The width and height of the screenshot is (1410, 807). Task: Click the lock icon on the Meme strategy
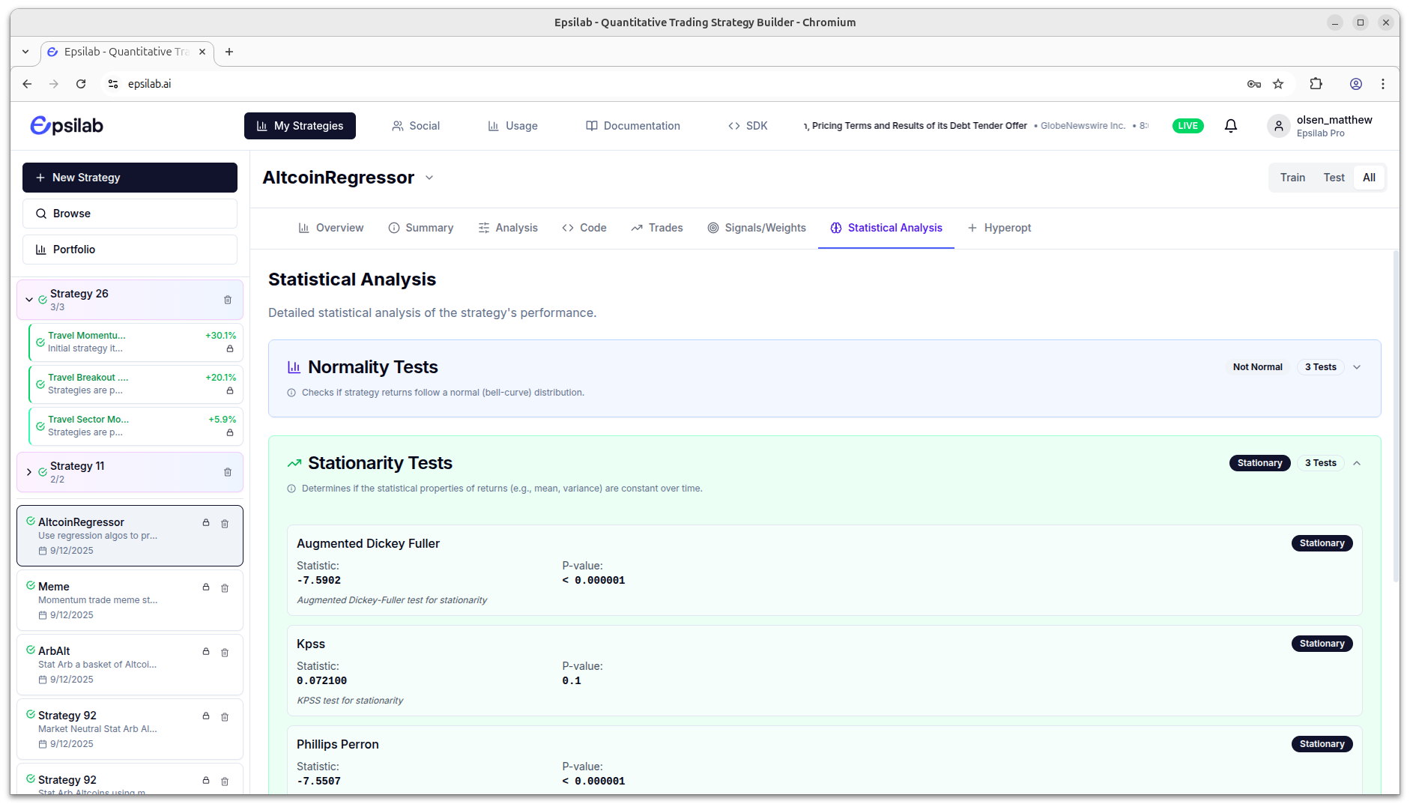click(x=206, y=587)
